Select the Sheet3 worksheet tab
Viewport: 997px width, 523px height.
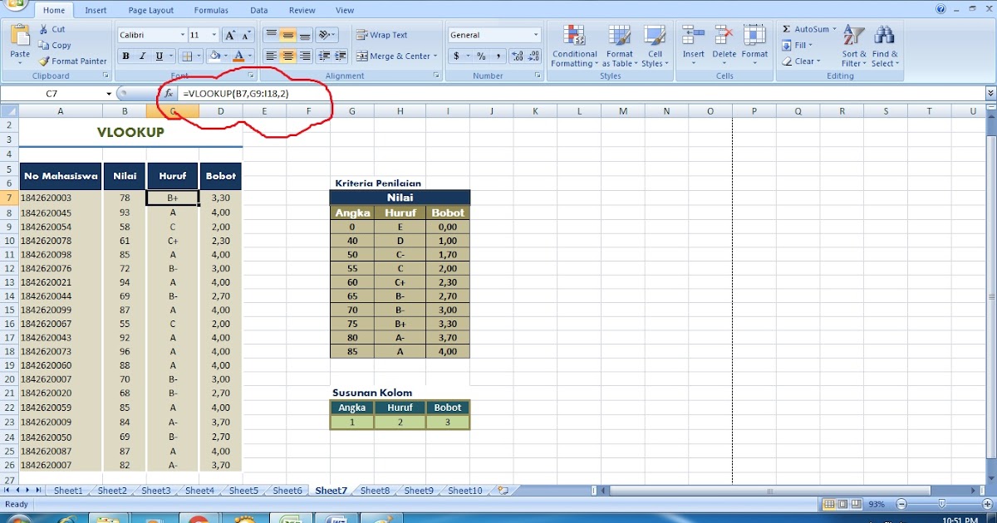coord(155,490)
